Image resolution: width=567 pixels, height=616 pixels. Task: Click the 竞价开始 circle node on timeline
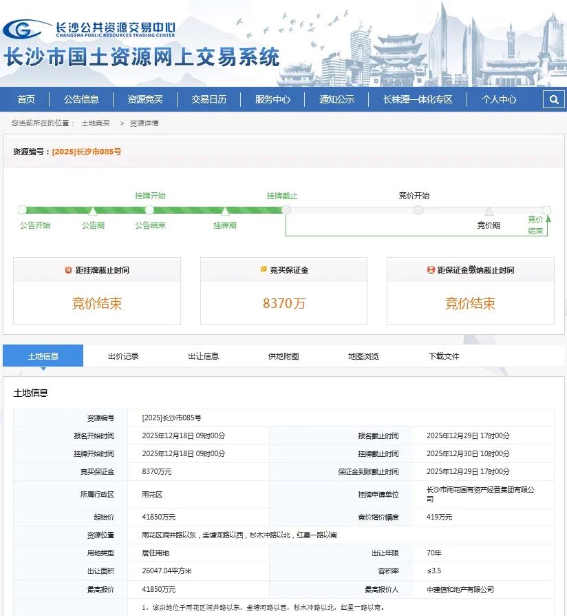(418, 209)
